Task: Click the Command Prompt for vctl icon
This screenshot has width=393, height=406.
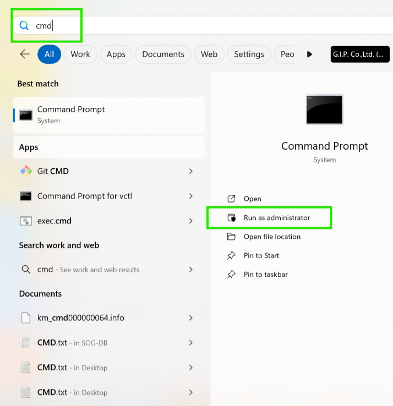Action: tap(26, 196)
